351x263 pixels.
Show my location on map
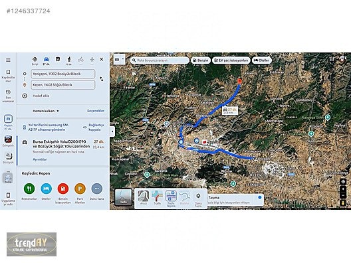pos(343,181)
